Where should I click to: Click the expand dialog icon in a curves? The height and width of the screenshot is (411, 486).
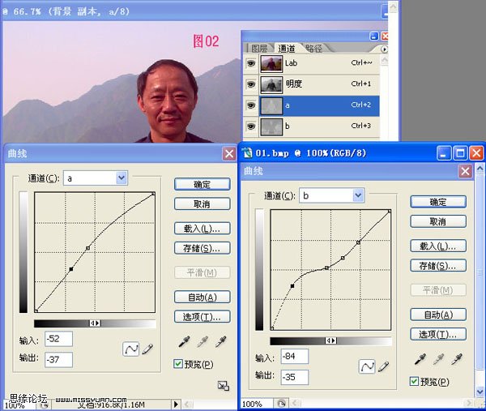click(224, 386)
